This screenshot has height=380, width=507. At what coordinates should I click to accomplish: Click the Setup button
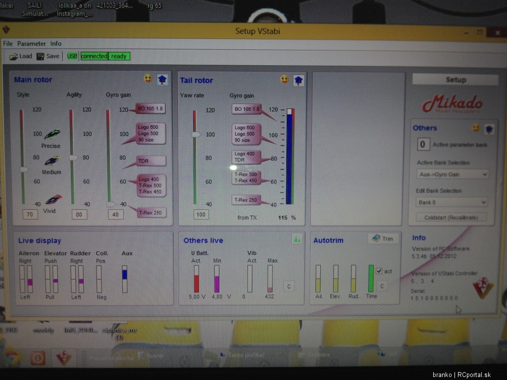pos(456,80)
